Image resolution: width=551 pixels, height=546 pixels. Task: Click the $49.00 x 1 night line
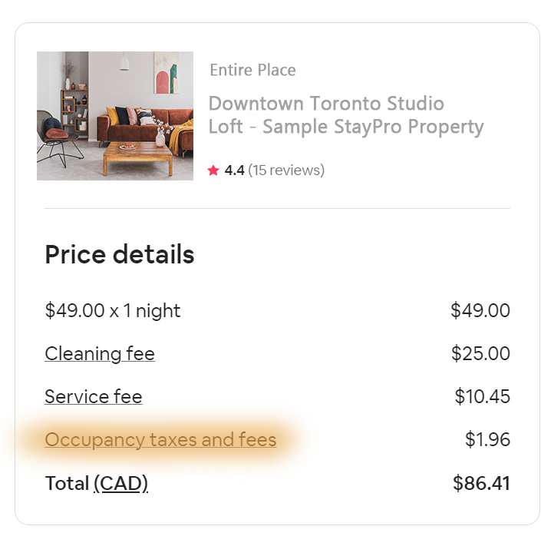(113, 311)
